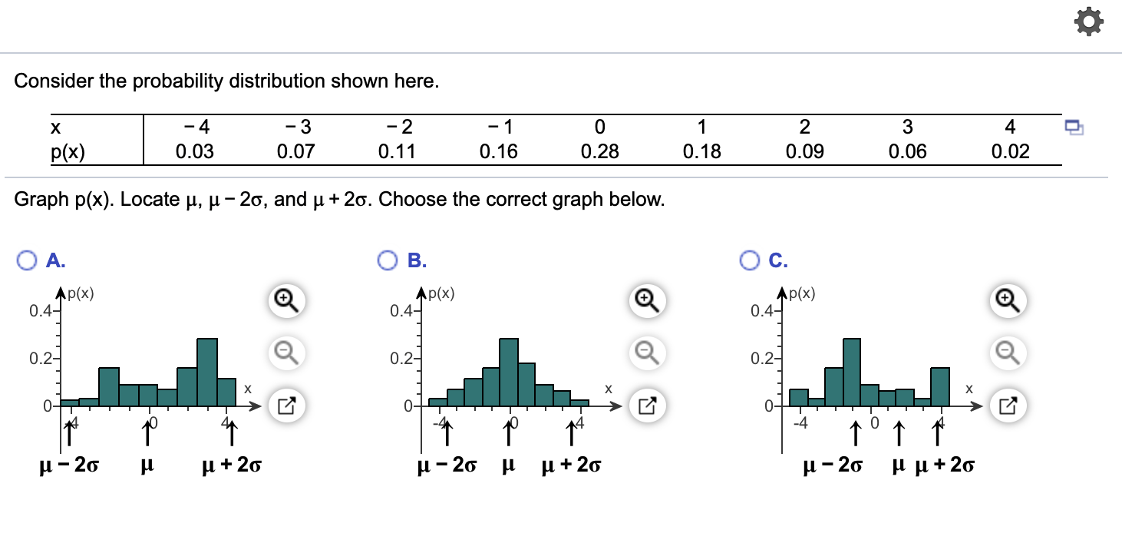Zoom out on graph A
Screen dimensions: 1122x553
pyautogui.click(x=285, y=354)
